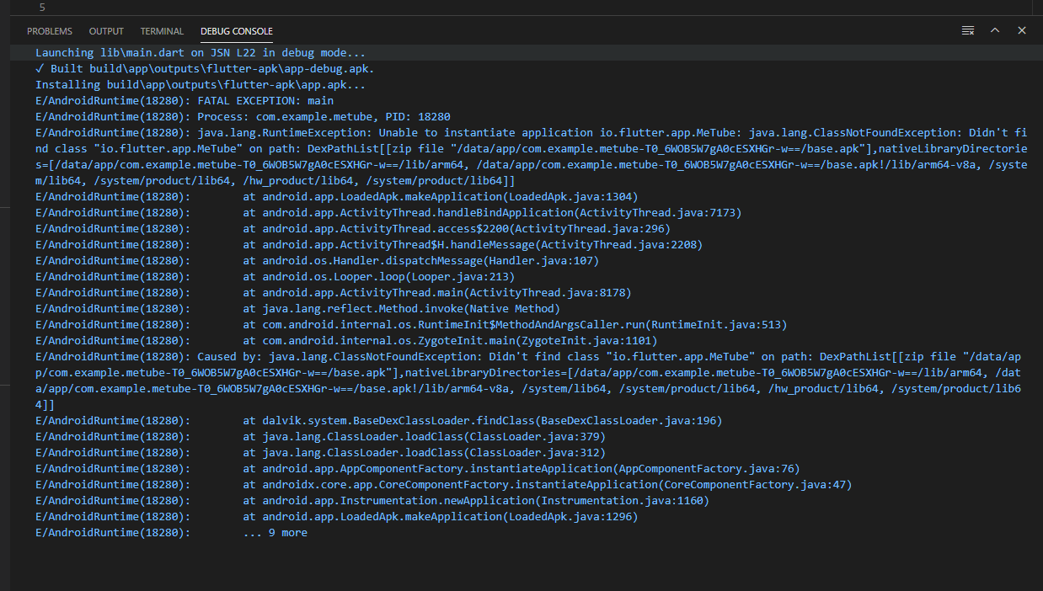Click the 'Handler.dispatchMessage(Handler.java:107)' line
This screenshot has width=1043, height=591.
coord(317,260)
